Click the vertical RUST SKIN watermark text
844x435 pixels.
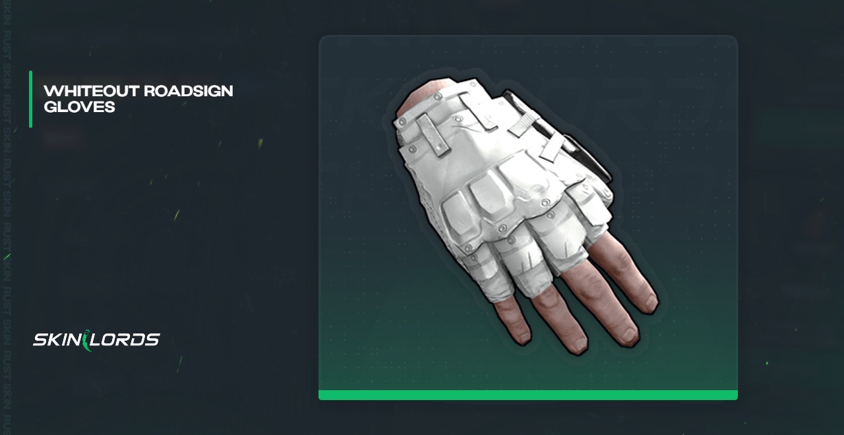click(6, 217)
